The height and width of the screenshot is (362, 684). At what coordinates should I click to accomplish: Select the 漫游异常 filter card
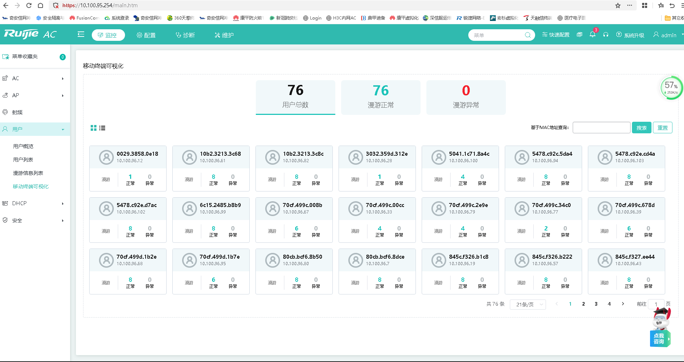(x=466, y=97)
